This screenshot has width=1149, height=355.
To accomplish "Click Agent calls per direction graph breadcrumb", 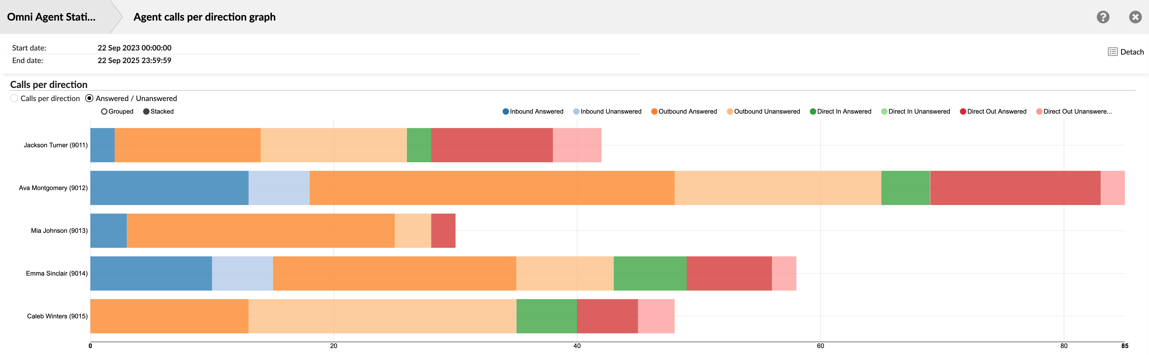I will [204, 17].
